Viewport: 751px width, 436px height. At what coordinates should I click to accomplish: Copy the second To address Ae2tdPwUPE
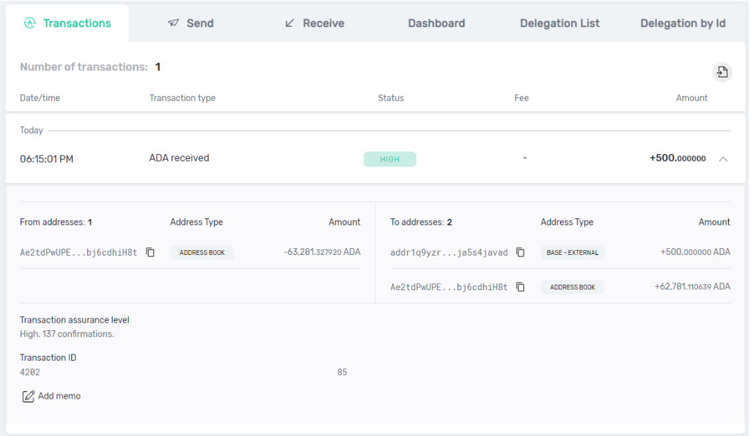click(521, 287)
